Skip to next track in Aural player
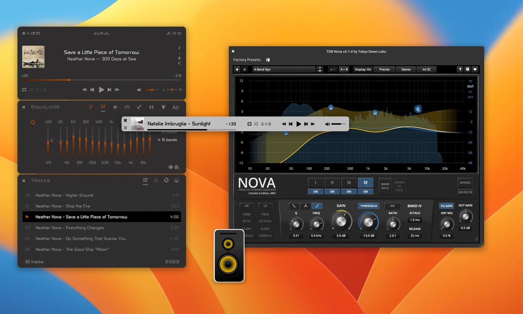Viewport: 523px width, 314px height. [109, 89]
